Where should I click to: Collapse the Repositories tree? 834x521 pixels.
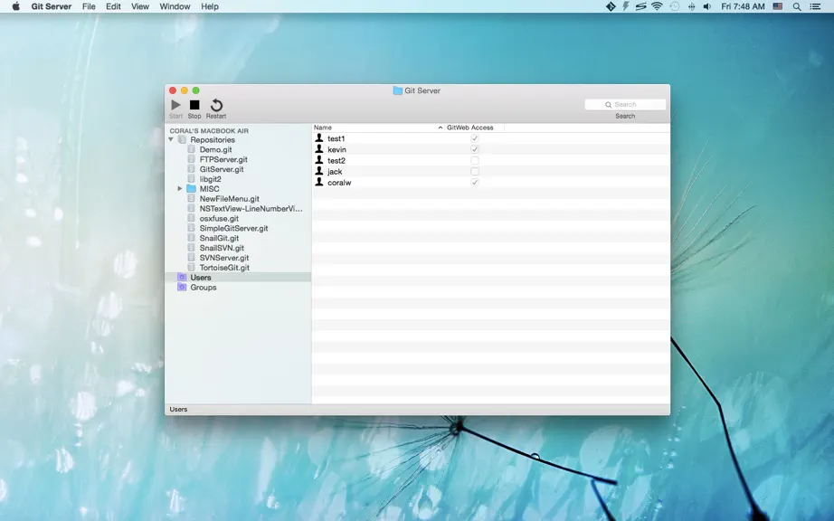pyautogui.click(x=171, y=139)
